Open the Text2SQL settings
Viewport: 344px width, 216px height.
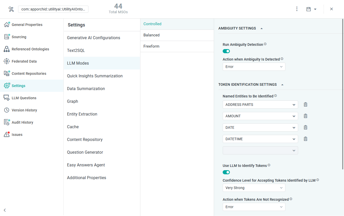(x=102, y=50)
